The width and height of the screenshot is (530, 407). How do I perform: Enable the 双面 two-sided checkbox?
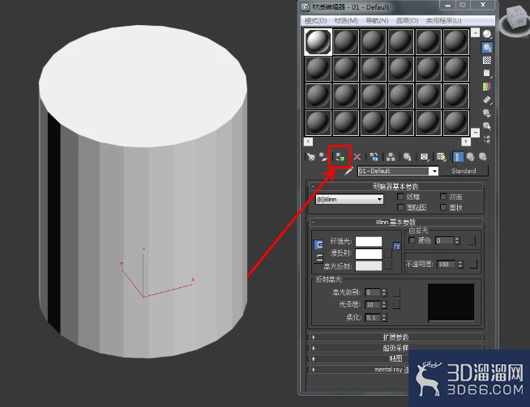443,197
